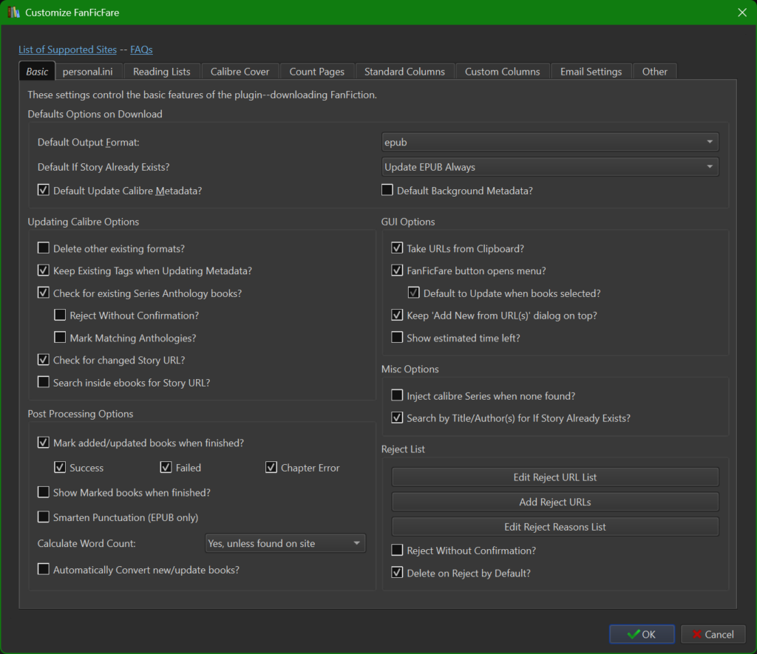Open the FAQs link
Screen dimensions: 757x654
141,50
